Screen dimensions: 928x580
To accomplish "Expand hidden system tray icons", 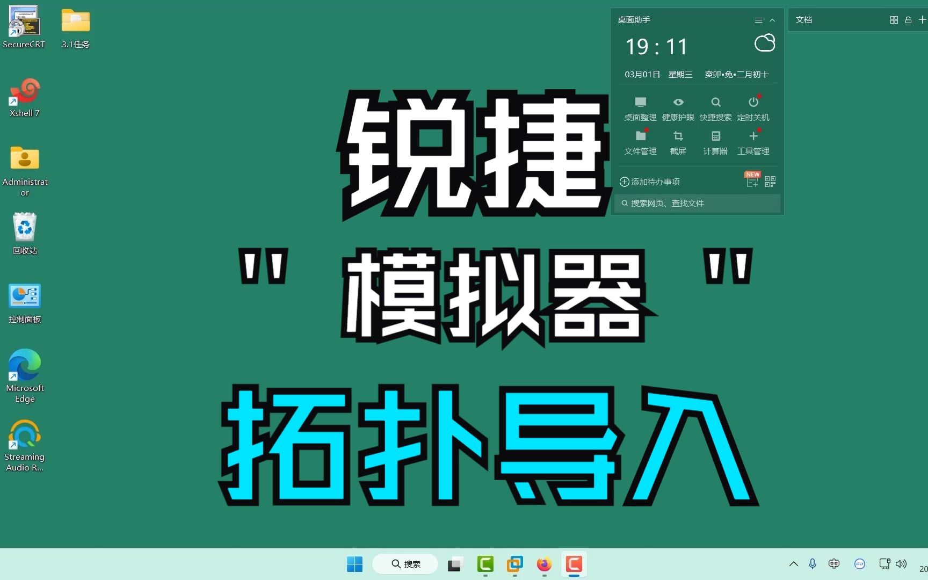I will coord(793,564).
